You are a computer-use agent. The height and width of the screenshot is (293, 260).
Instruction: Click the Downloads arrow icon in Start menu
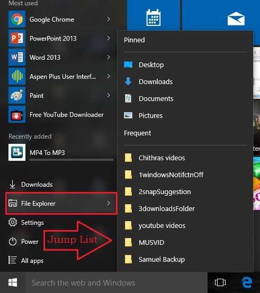coord(13,184)
